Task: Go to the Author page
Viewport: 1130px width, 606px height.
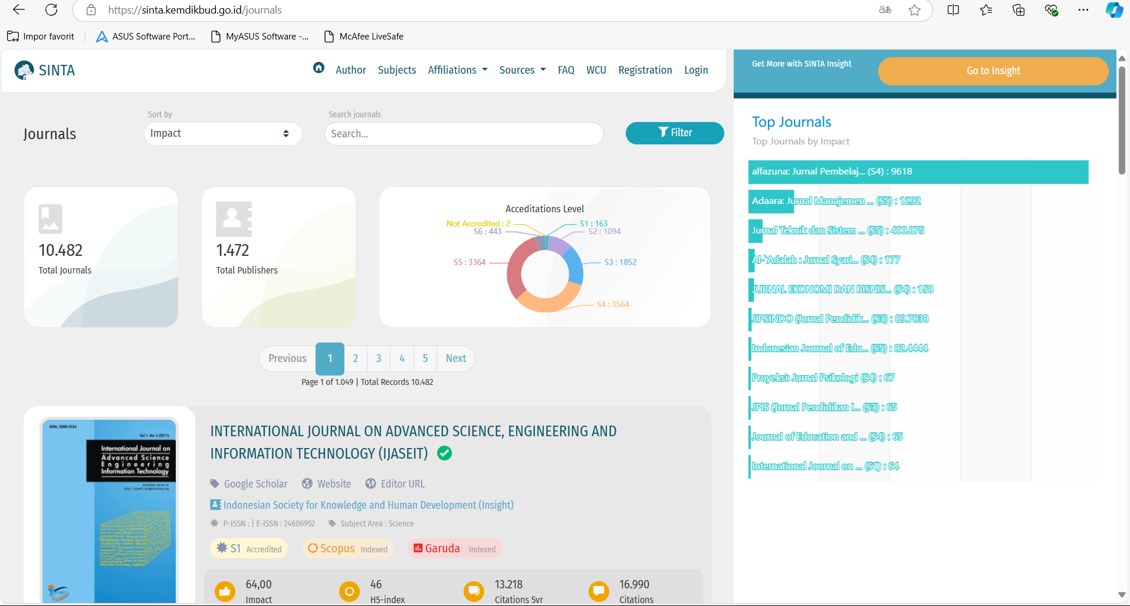Action: click(x=351, y=70)
